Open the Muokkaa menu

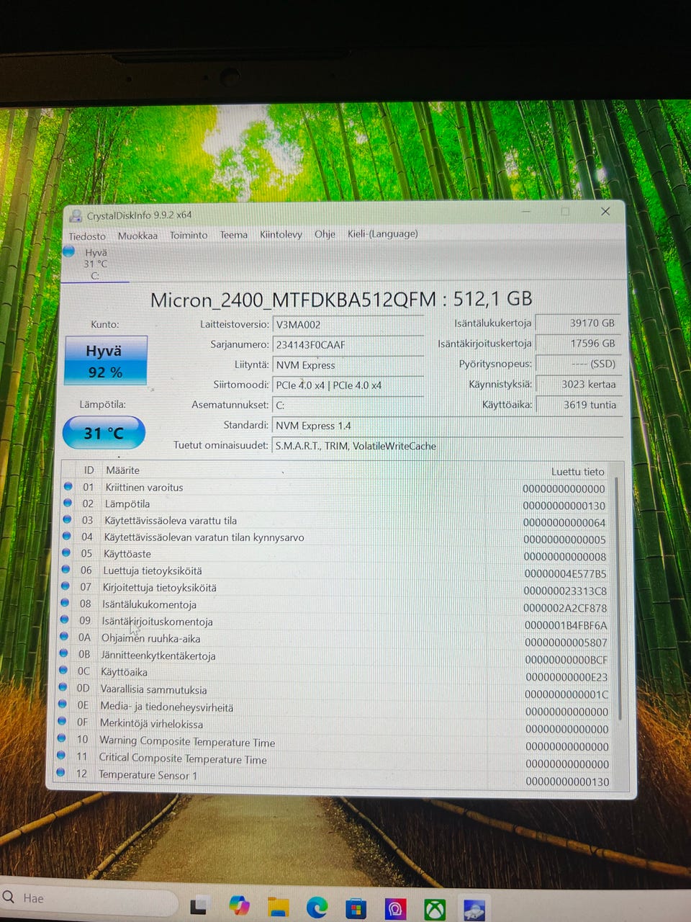pyautogui.click(x=137, y=236)
